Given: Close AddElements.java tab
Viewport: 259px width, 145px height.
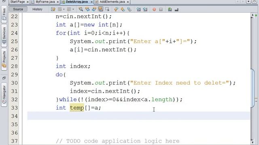Looking at the screenshot, I should (x=128, y=2).
